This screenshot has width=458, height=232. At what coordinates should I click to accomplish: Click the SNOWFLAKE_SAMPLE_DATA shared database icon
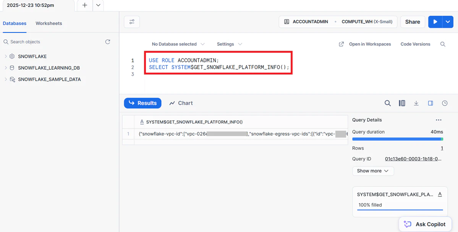coord(12,79)
